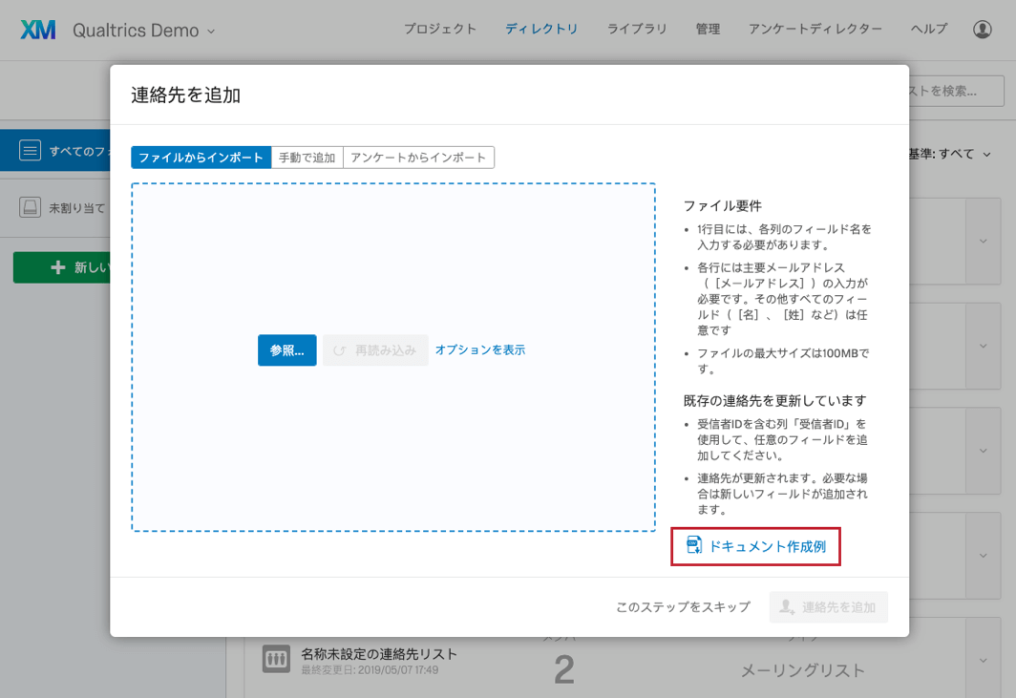Open the user account profile icon
The width and height of the screenshot is (1016, 698).
[982, 30]
